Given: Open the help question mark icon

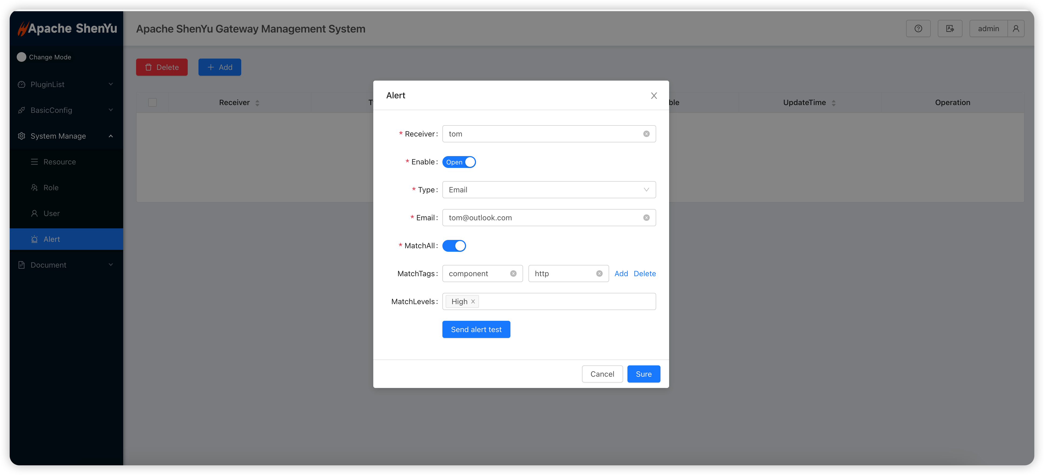Looking at the screenshot, I should [x=918, y=28].
